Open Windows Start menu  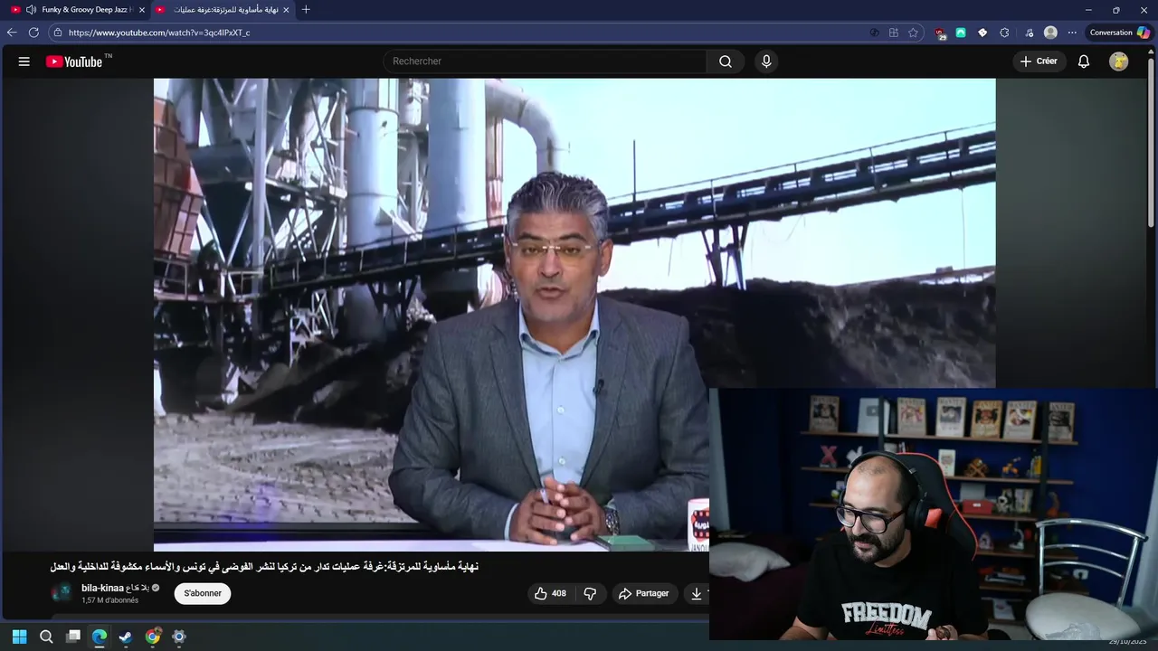[19, 637]
